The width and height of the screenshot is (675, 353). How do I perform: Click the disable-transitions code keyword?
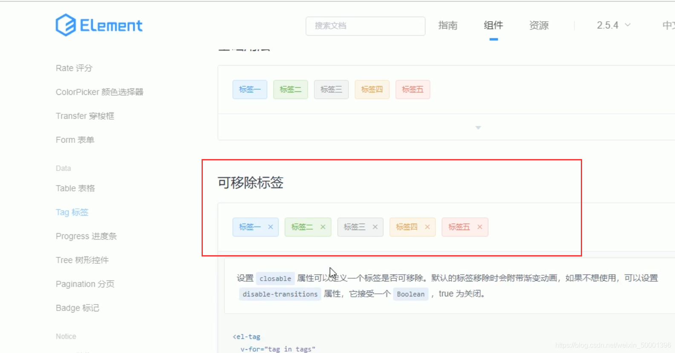(280, 294)
